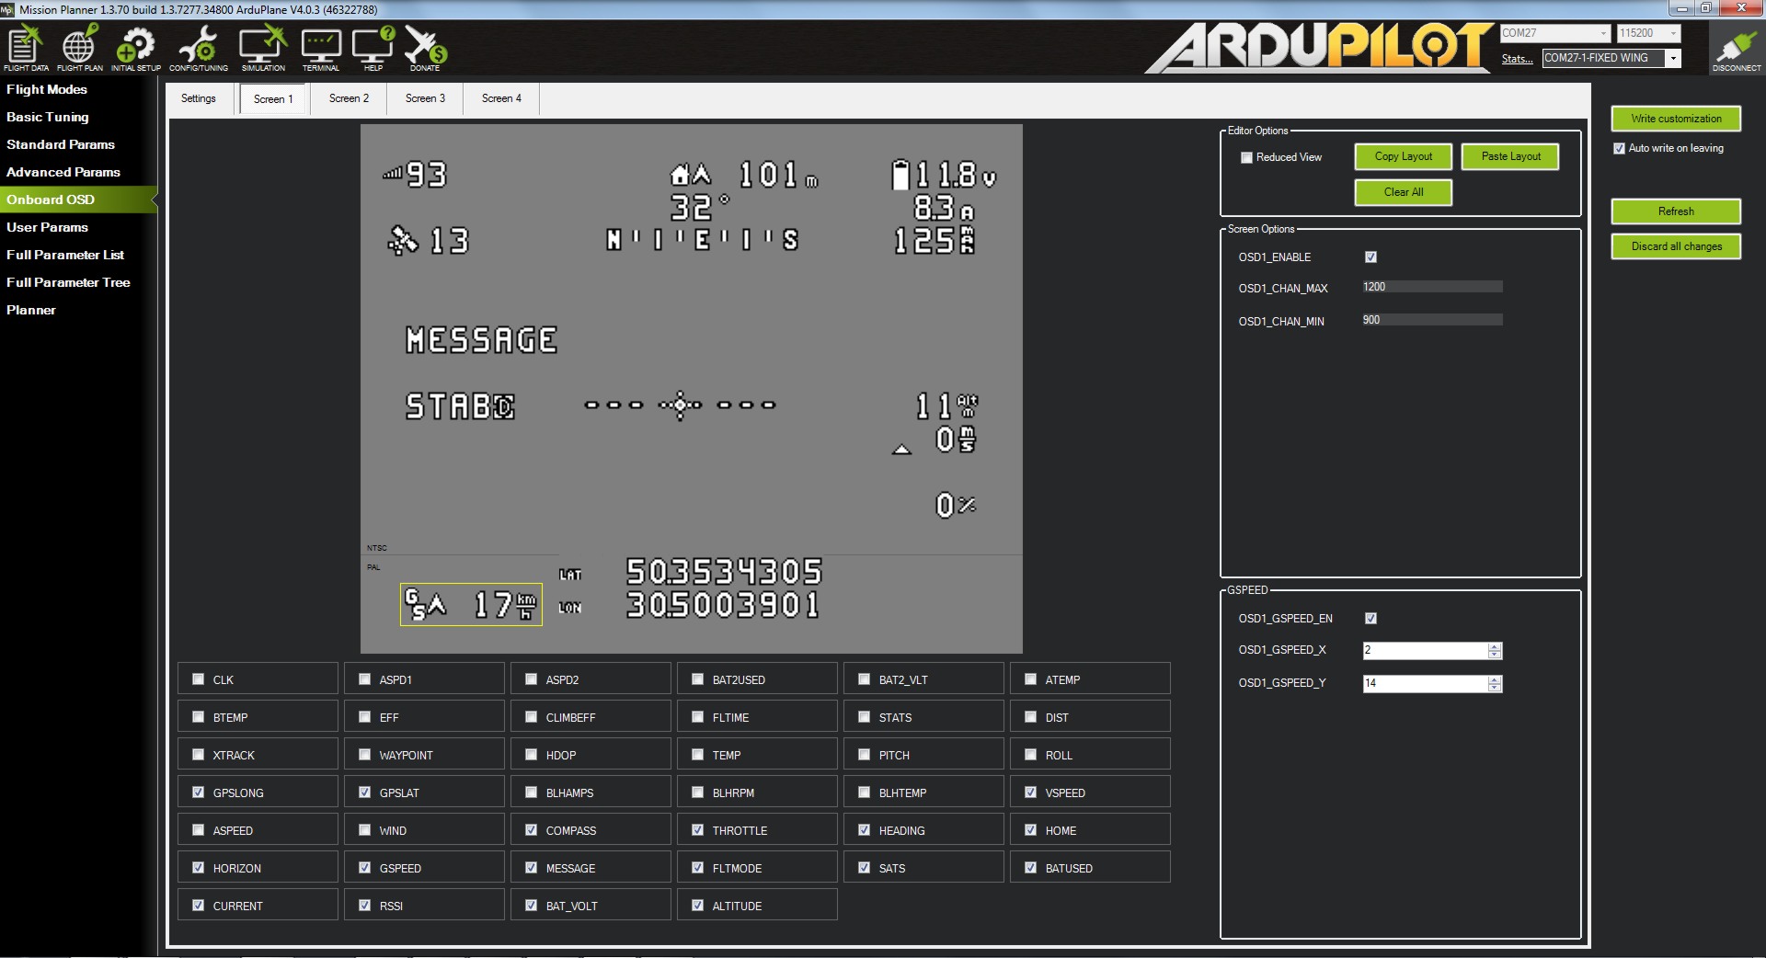This screenshot has height=958, width=1766.
Task: Enable the Reduced View checkbox
Action: click(1246, 158)
